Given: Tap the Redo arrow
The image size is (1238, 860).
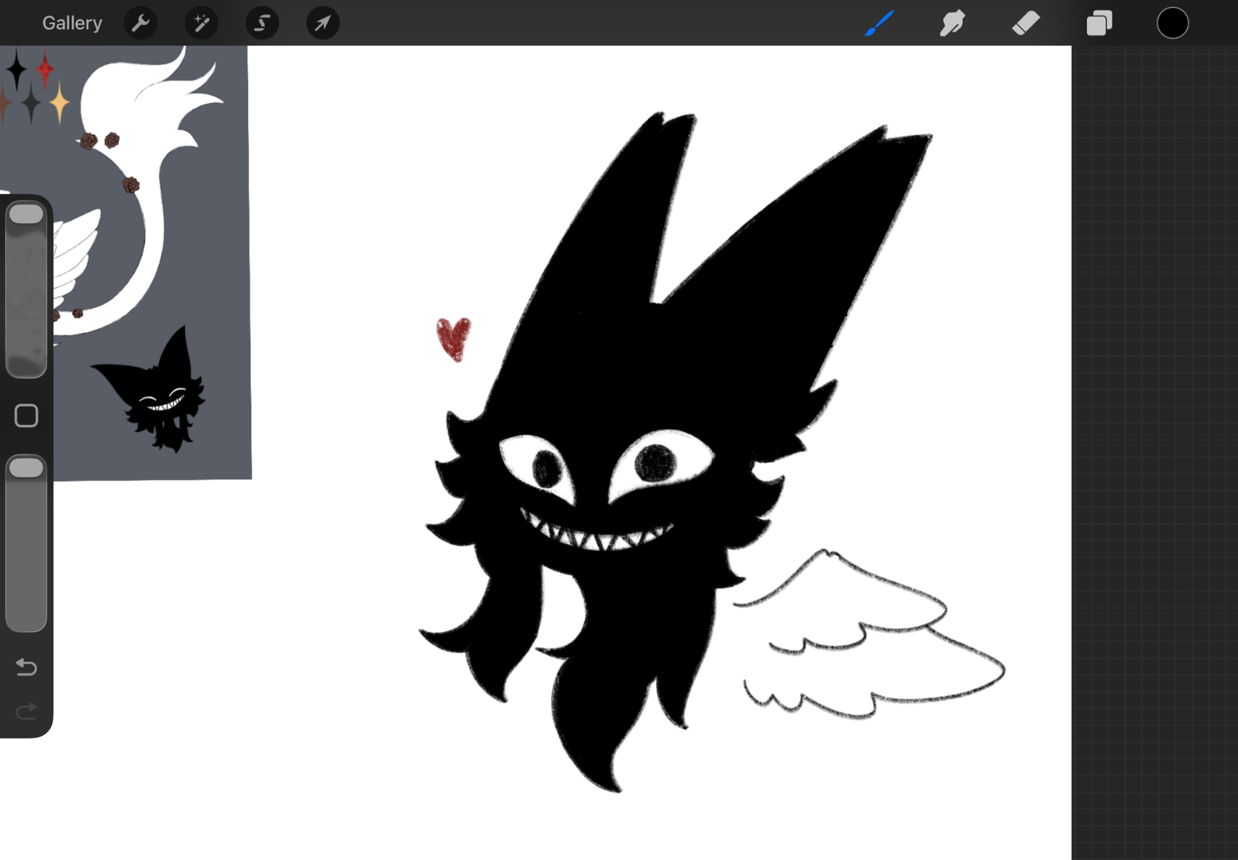Looking at the screenshot, I should tap(26, 711).
